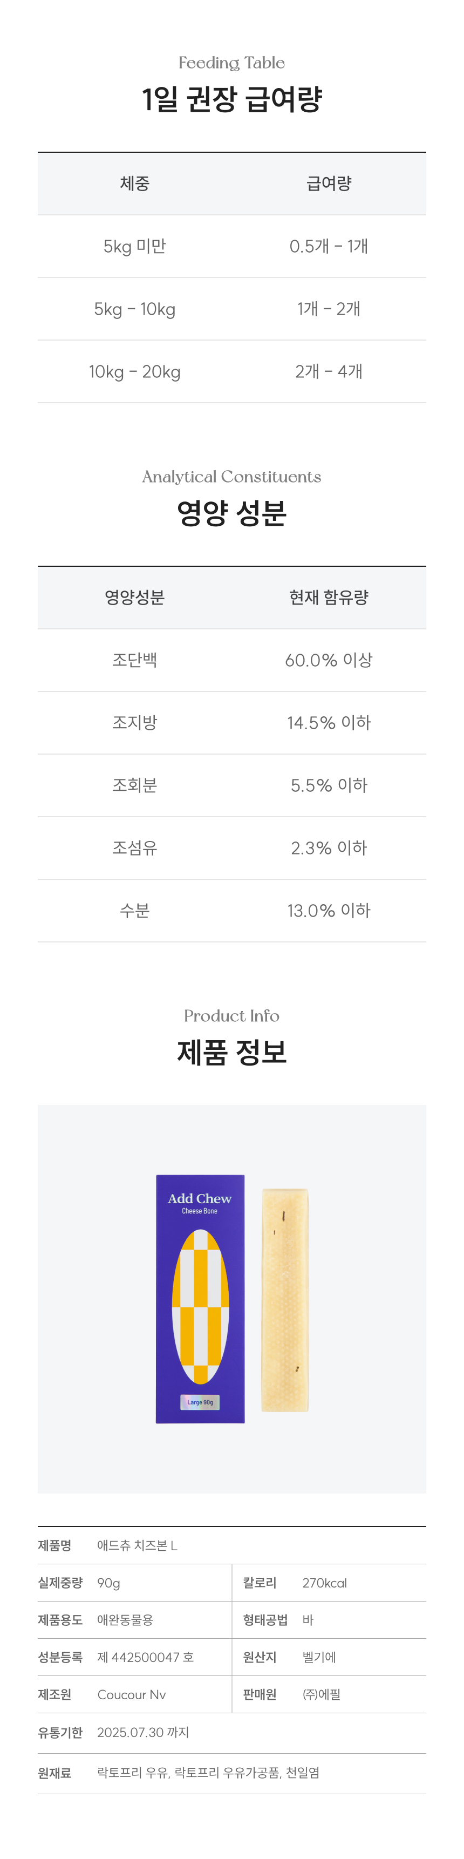The image size is (464, 1859).
Task: Click the manufacturer name Coucour Nv
Action: pos(131,1694)
